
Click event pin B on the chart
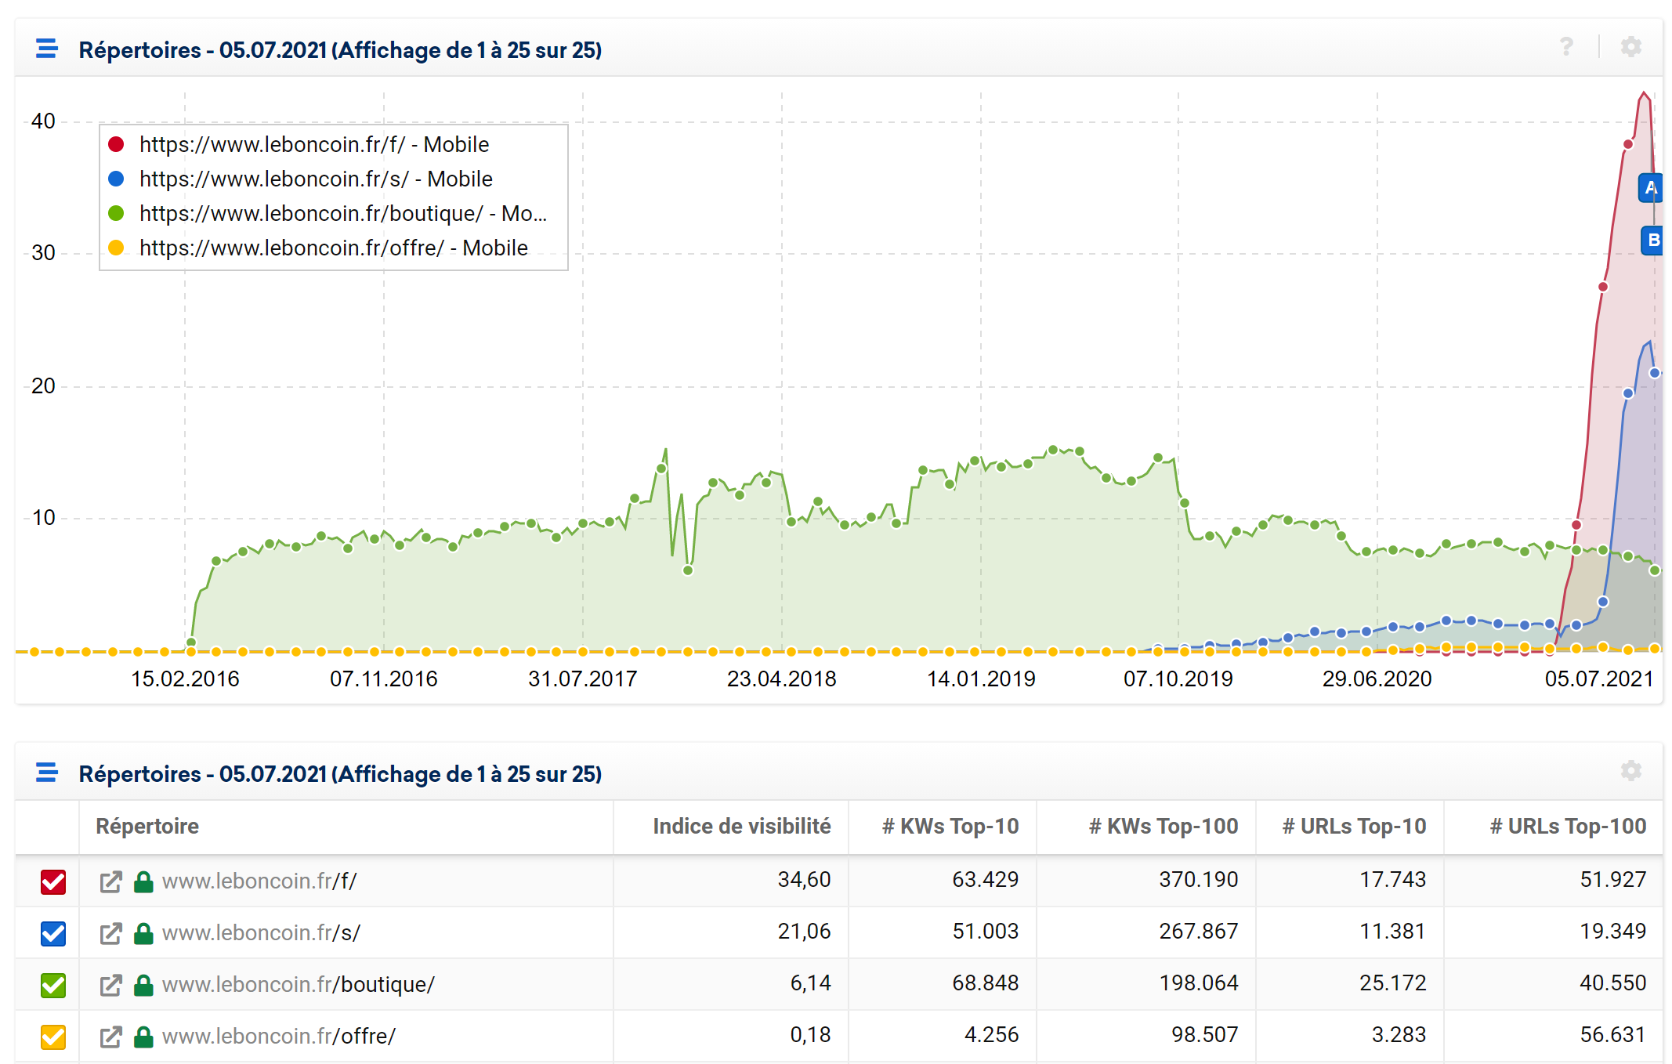(x=1652, y=240)
